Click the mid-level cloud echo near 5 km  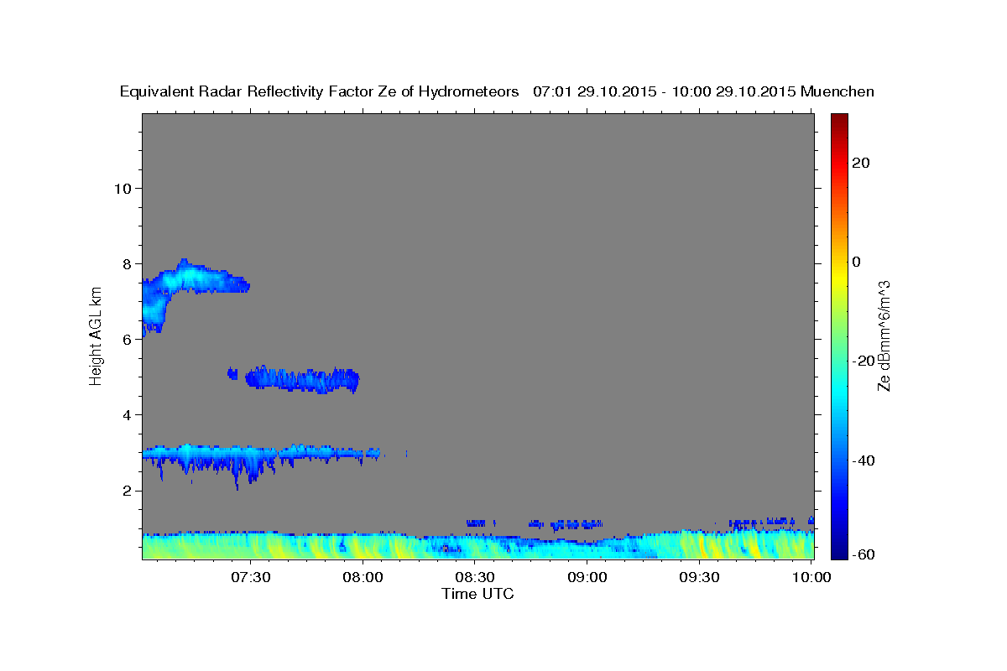click(302, 379)
